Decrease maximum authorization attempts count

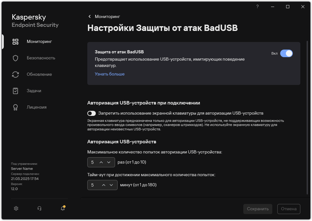(x=109, y=162)
